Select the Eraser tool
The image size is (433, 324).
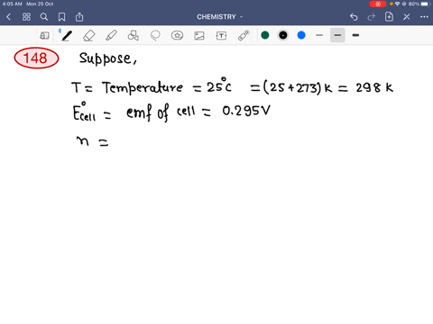[89, 36]
